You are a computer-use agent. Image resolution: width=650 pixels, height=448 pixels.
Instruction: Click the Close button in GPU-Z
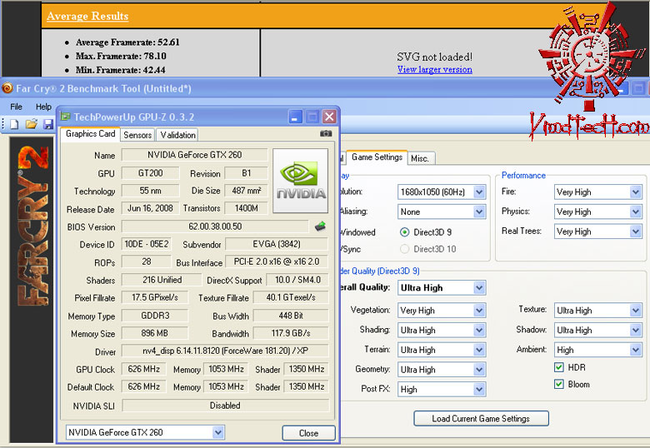[x=309, y=433]
